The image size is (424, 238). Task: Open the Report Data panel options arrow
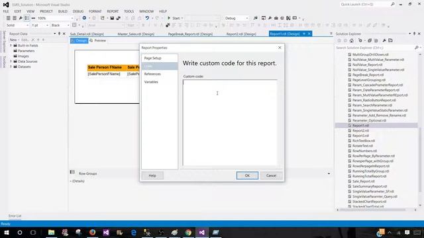[x=54, y=34]
